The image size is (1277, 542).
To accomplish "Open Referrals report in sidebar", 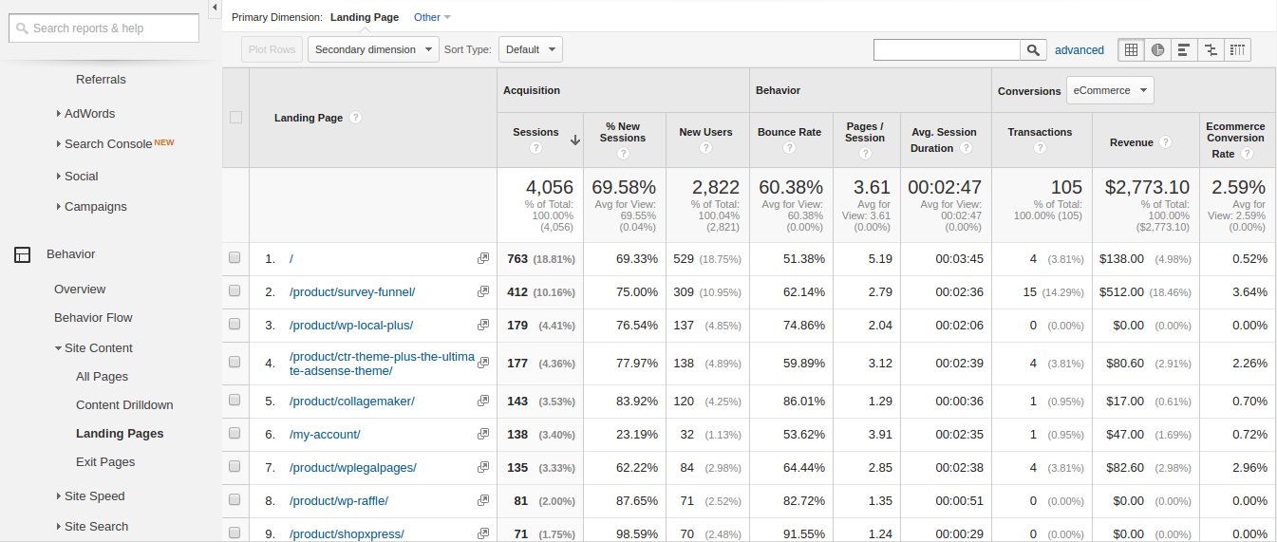I will [x=101, y=80].
